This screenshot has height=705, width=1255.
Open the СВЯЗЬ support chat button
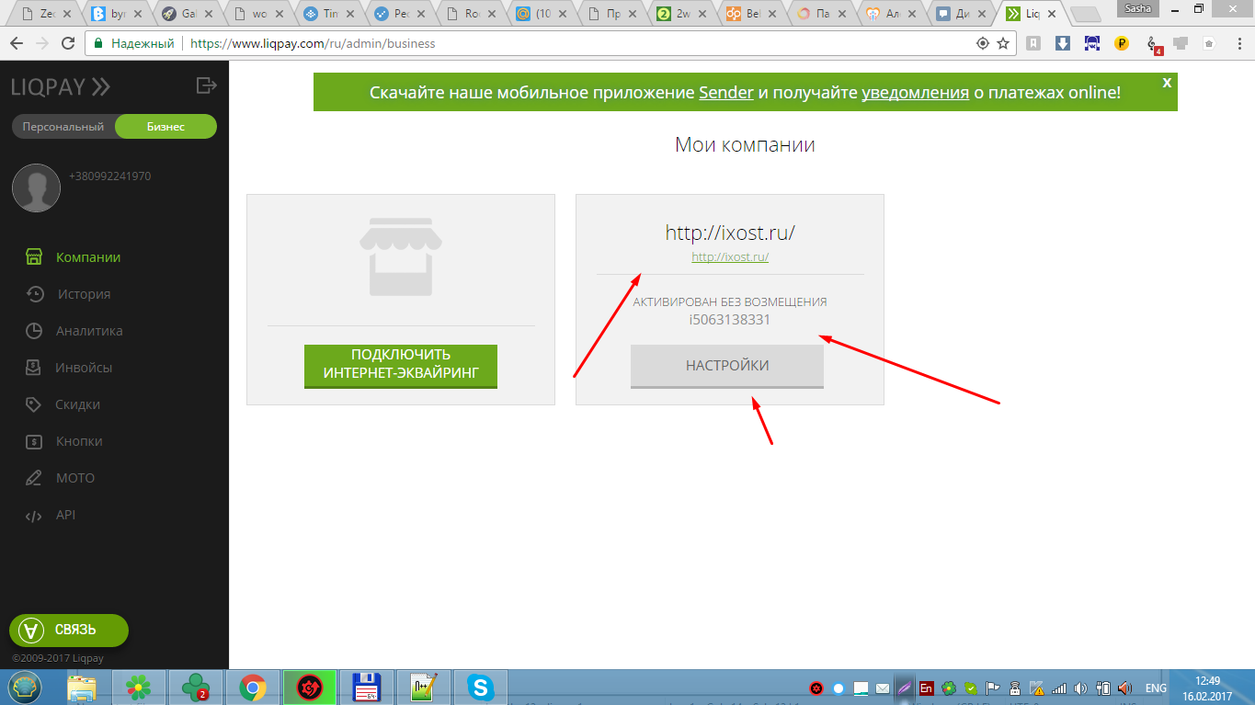pyautogui.click(x=69, y=630)
